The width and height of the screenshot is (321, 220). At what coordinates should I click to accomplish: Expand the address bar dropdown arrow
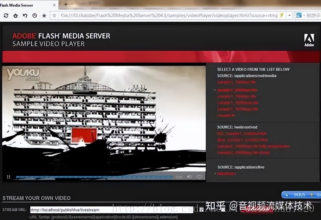[289, 16]
